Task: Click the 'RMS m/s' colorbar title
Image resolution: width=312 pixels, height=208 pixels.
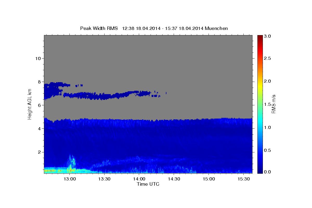Action: pos(274,104)
